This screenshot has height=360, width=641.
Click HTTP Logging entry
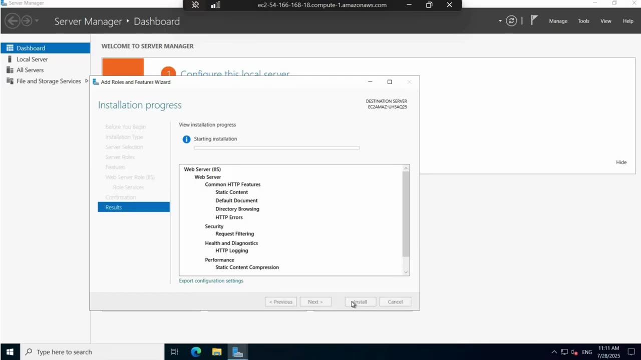231,250
